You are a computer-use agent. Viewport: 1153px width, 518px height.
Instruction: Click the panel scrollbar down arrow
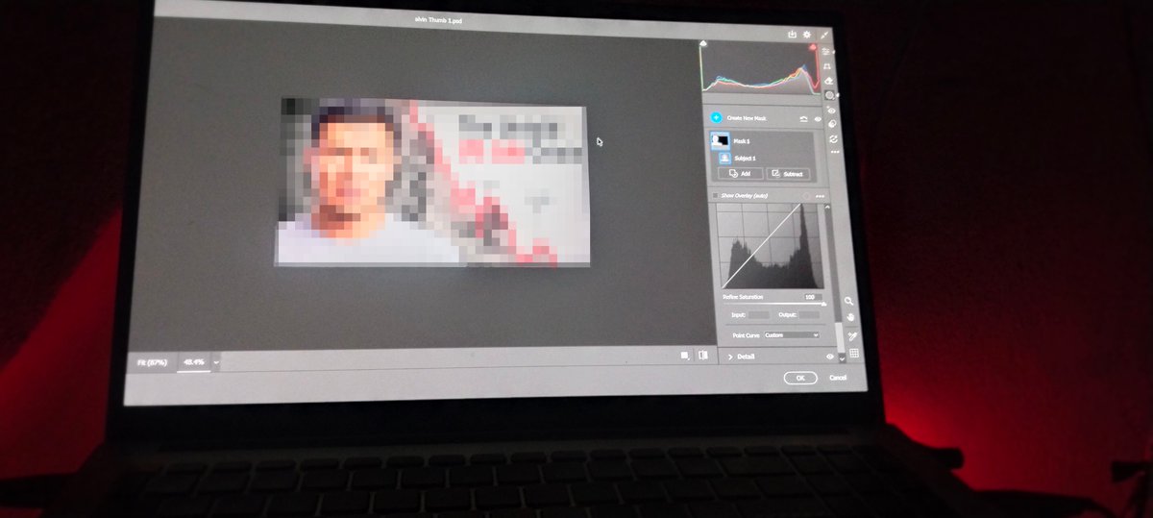(x=843, y=358)
